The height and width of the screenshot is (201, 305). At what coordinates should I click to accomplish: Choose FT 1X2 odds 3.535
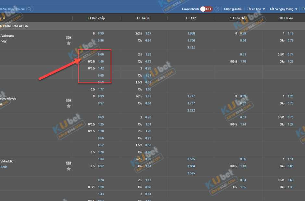(191, 159)
